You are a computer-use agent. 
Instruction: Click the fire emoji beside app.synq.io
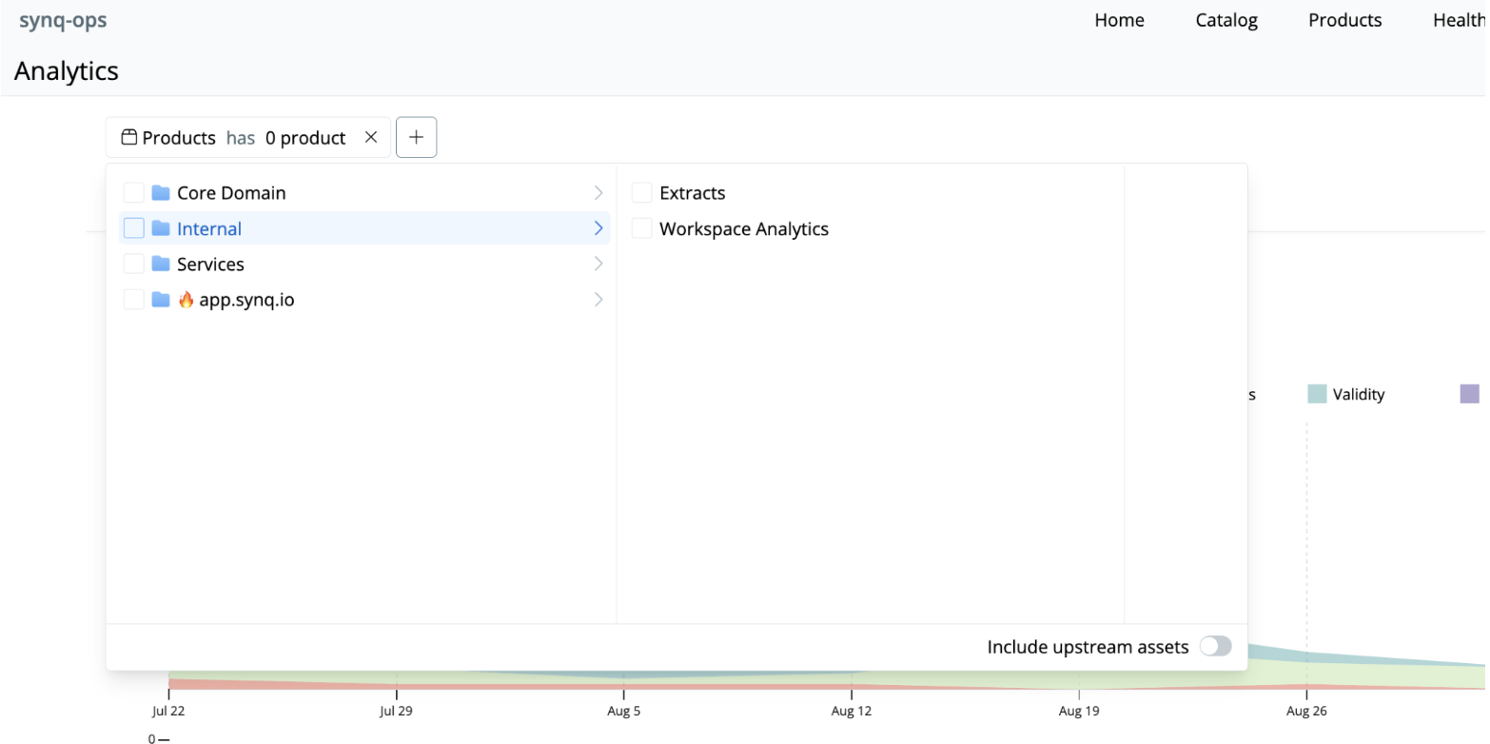[x=186, y=300]
